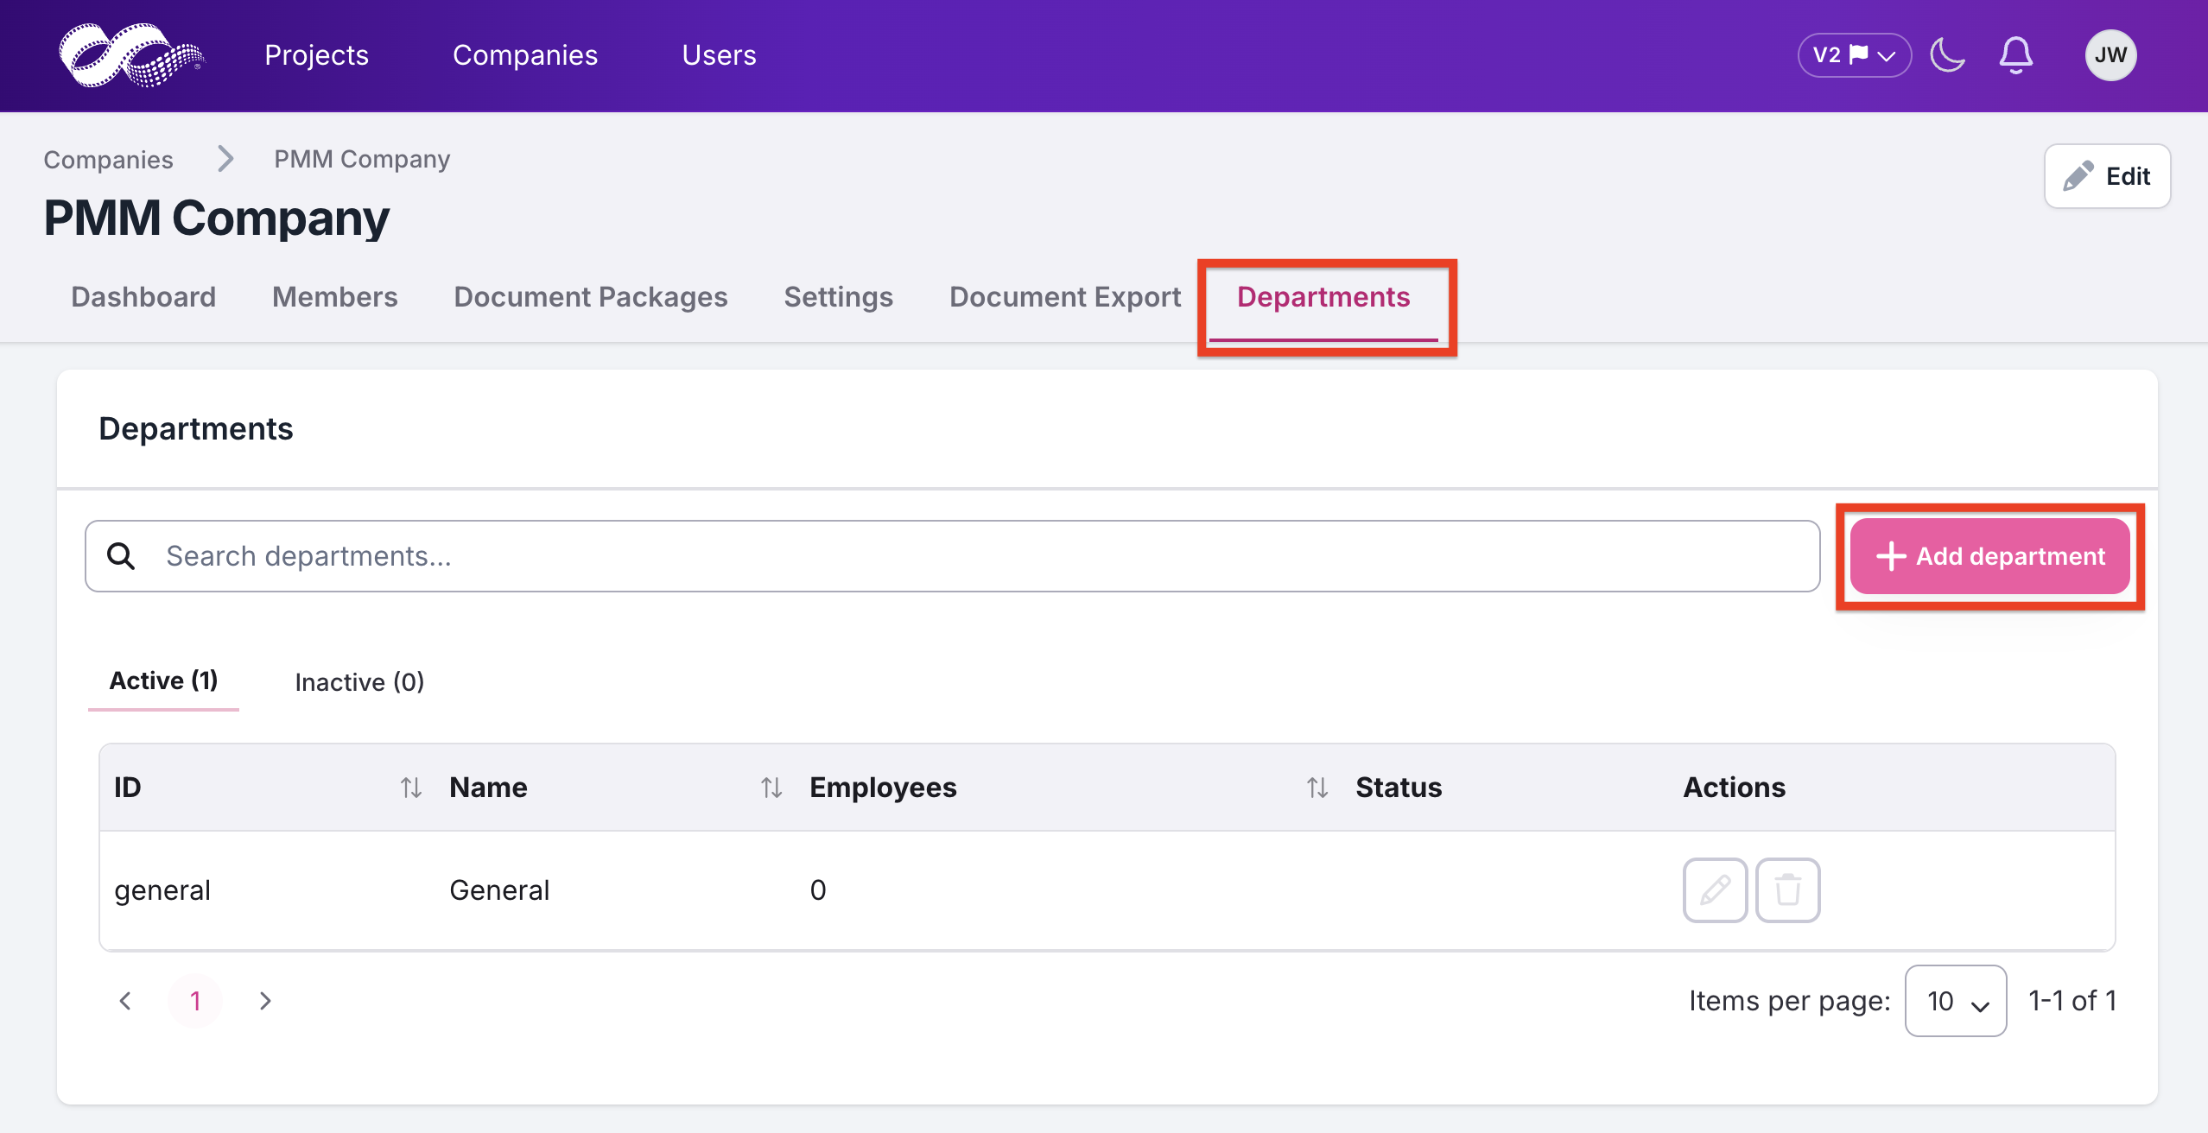This screenshot has width=2208, height=1133.
Task: Focus the Search departments field
Action: coord(952,556)
